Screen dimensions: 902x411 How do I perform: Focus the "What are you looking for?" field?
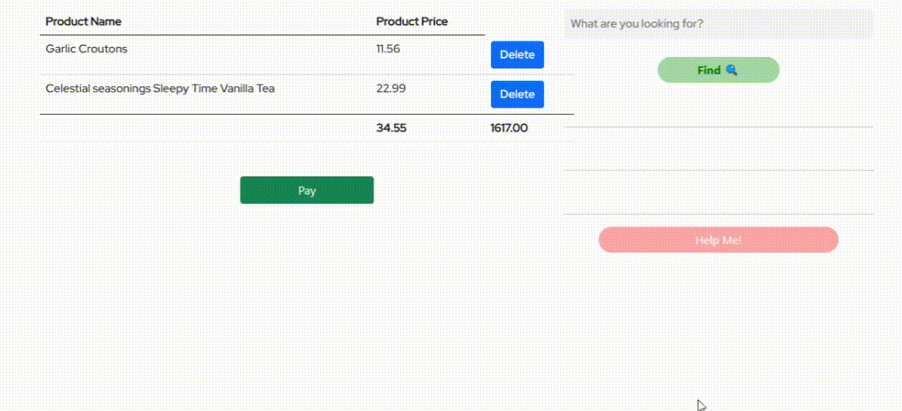(x=718, y=24)
